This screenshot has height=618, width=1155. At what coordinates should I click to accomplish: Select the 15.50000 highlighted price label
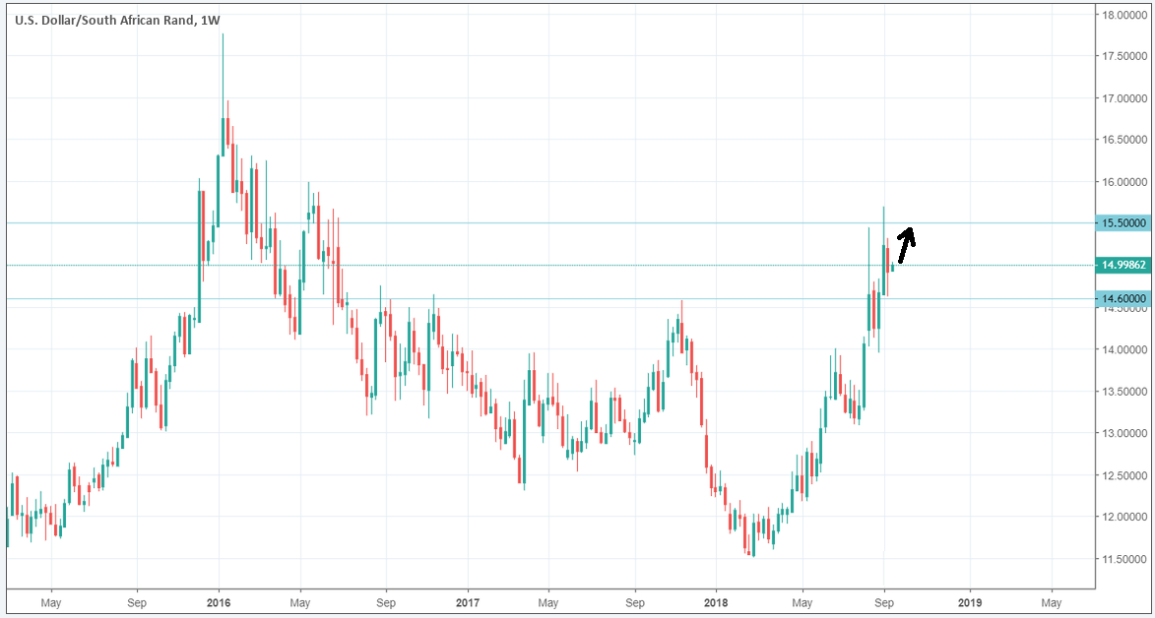point(1124,223)
